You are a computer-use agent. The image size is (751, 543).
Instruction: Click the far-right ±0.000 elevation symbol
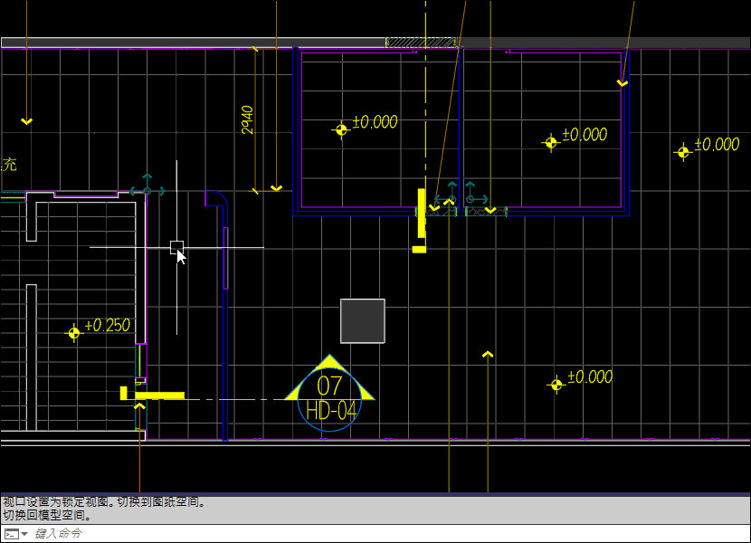[x=683, y=152]
